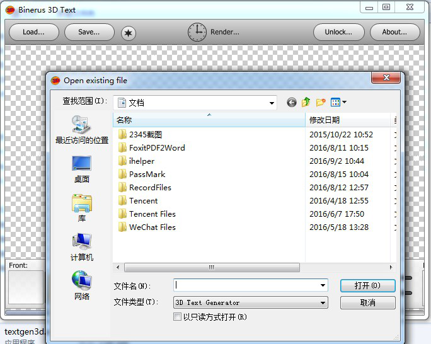Click the Front color swatch

[26, 287]
